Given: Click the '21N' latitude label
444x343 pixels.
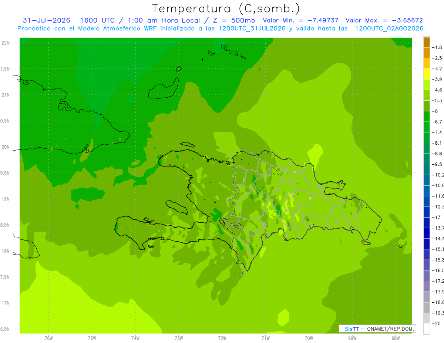Looking at the screenshot, I should 6,95.
